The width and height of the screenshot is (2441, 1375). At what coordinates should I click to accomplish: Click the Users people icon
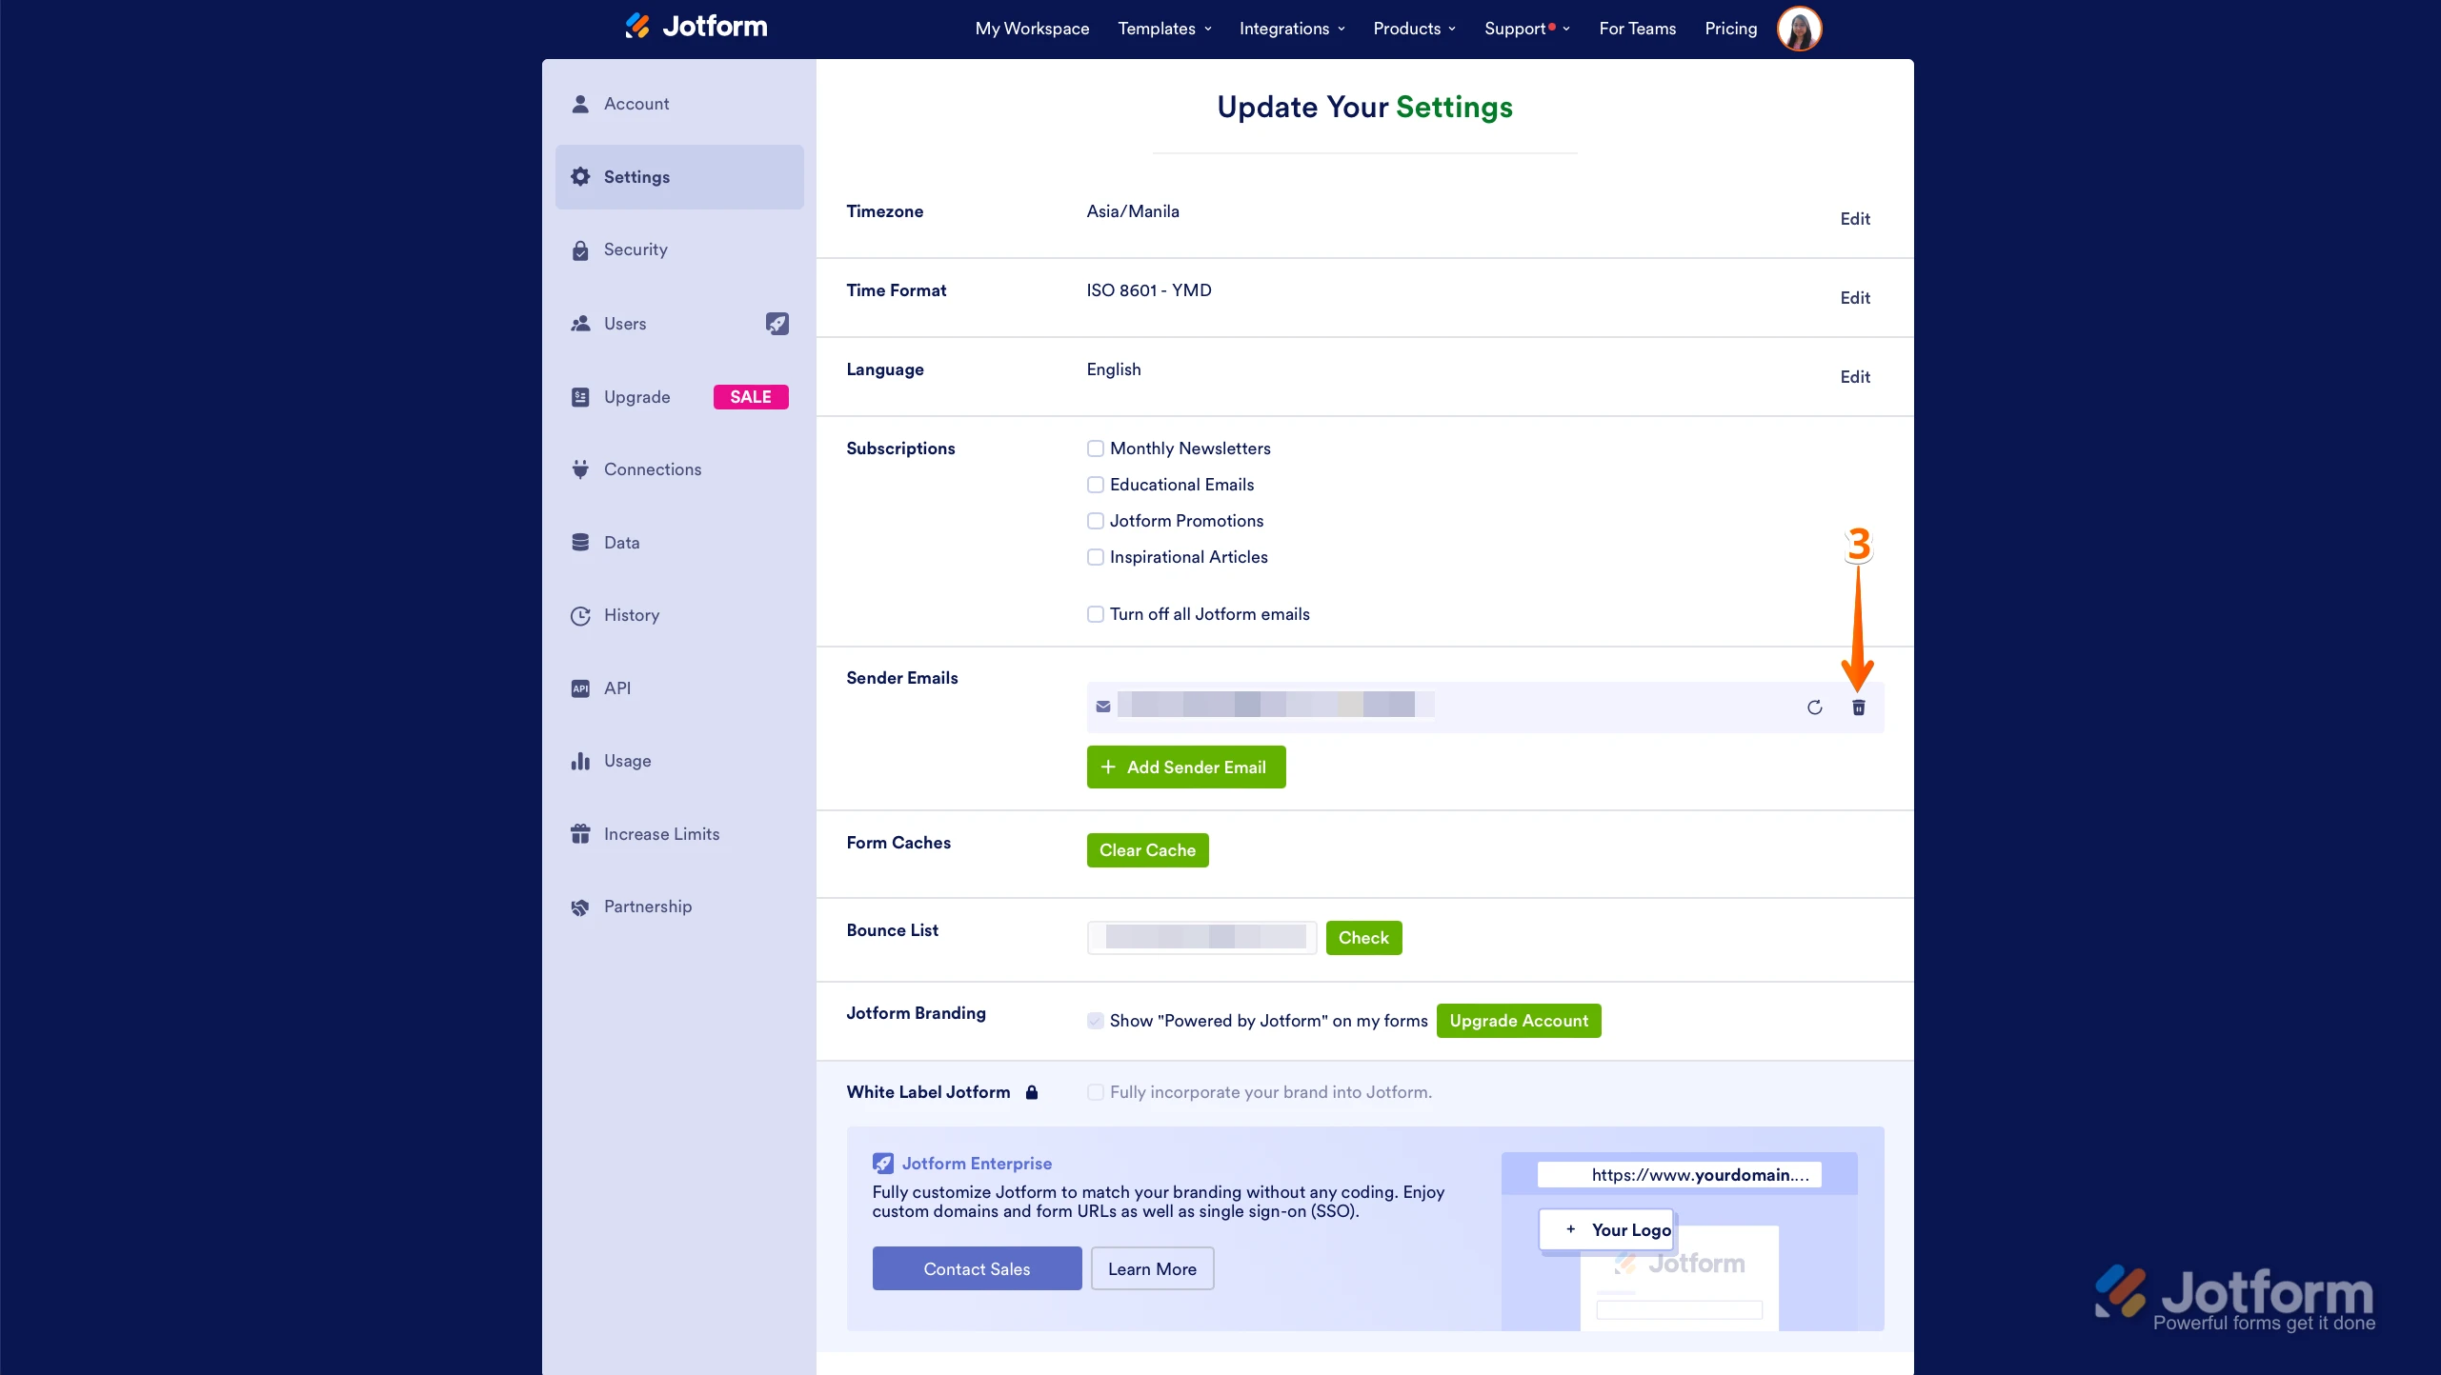coord(580,324)
